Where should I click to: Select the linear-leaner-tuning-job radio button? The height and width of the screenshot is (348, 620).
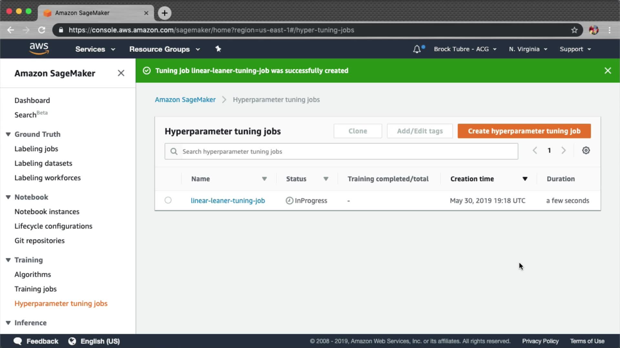(x=168, y=200)
